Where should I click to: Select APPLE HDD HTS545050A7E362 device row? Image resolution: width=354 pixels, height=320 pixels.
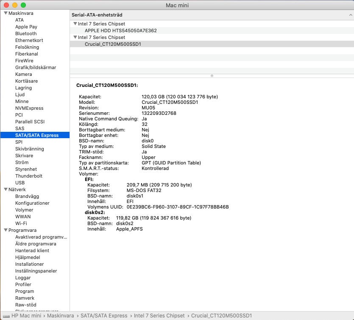(x=120, y=31)
